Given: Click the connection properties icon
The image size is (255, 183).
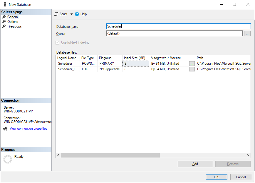Looking at the screenshot, I should click(x=5, y=129).
